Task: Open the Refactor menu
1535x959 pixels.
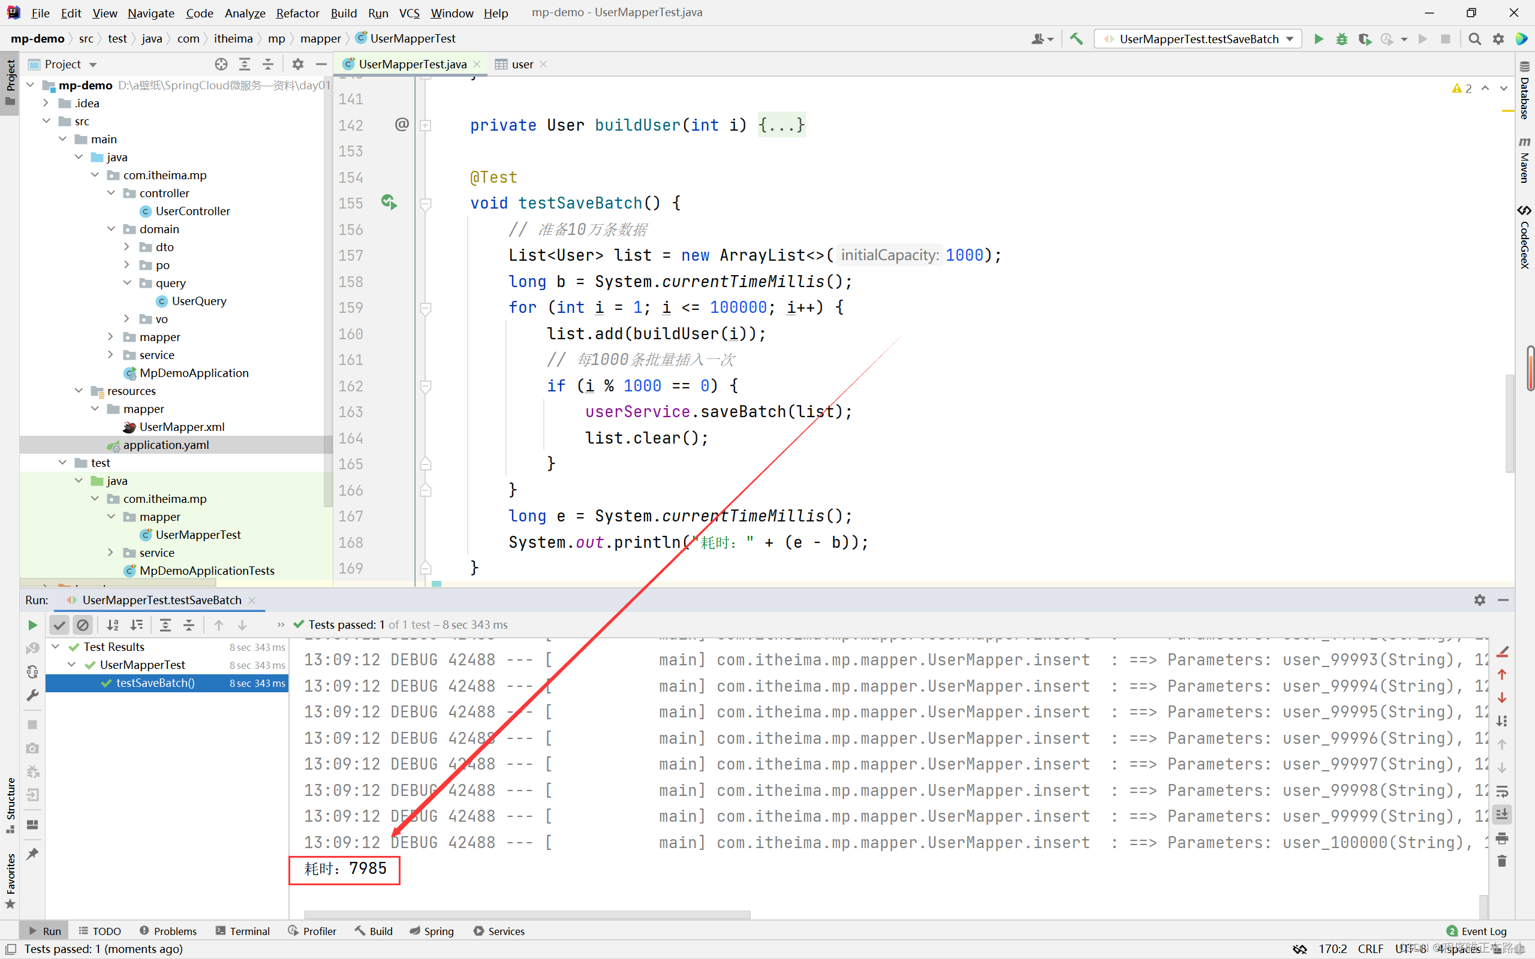Action: pos(297,13)
